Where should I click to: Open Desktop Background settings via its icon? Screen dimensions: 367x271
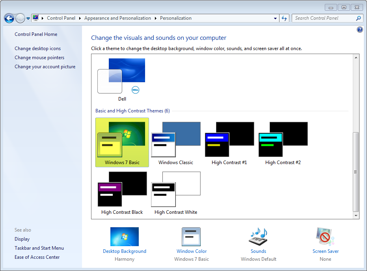click(125, 237)
